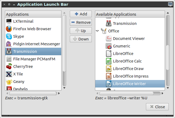
Task: Close the Application Launch Bar dialog
Action: pos(157,107)
